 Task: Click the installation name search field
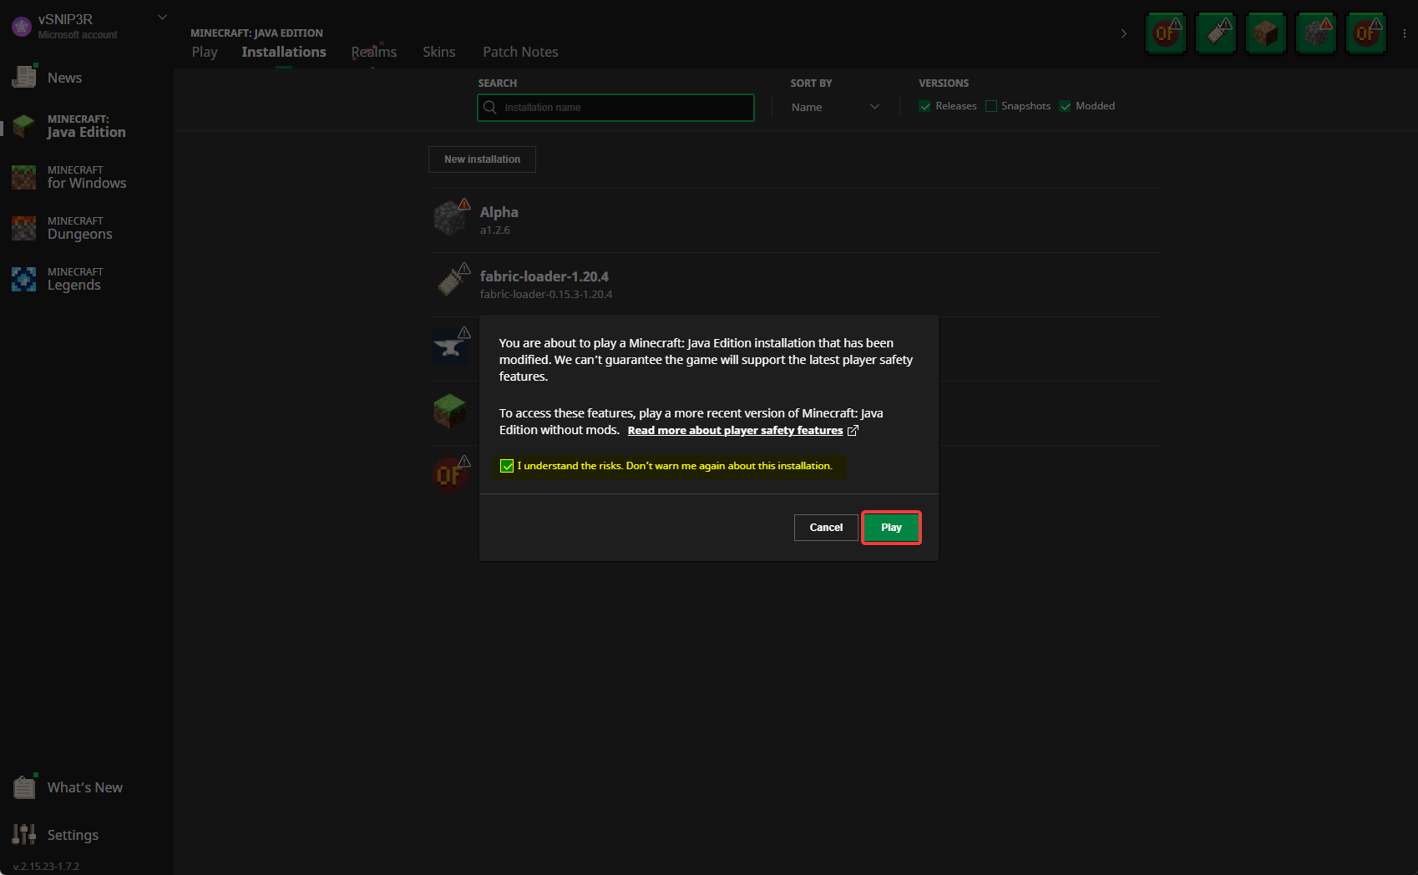[615, 107]
